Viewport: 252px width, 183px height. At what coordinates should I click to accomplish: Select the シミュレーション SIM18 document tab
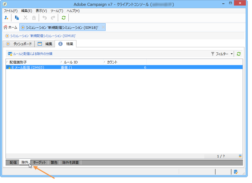click(62, 27)
